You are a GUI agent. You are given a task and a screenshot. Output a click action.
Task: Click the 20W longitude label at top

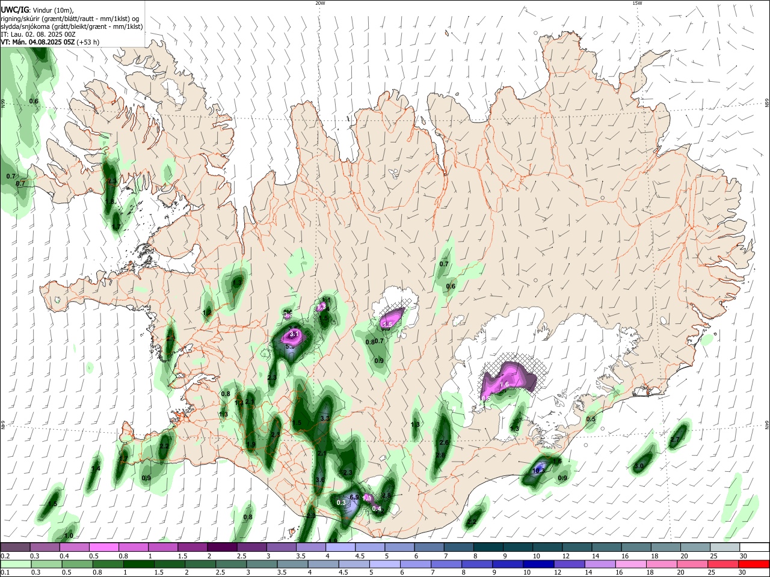(x=320, y=3)
